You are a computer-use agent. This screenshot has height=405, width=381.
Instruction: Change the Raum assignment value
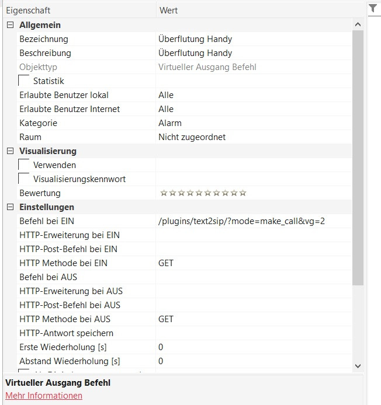[x=192, y=137]
